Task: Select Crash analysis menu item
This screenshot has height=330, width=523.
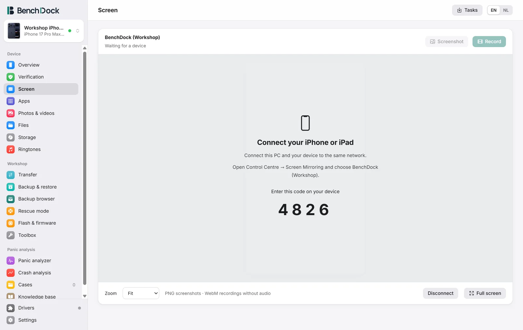Action: 41,273
